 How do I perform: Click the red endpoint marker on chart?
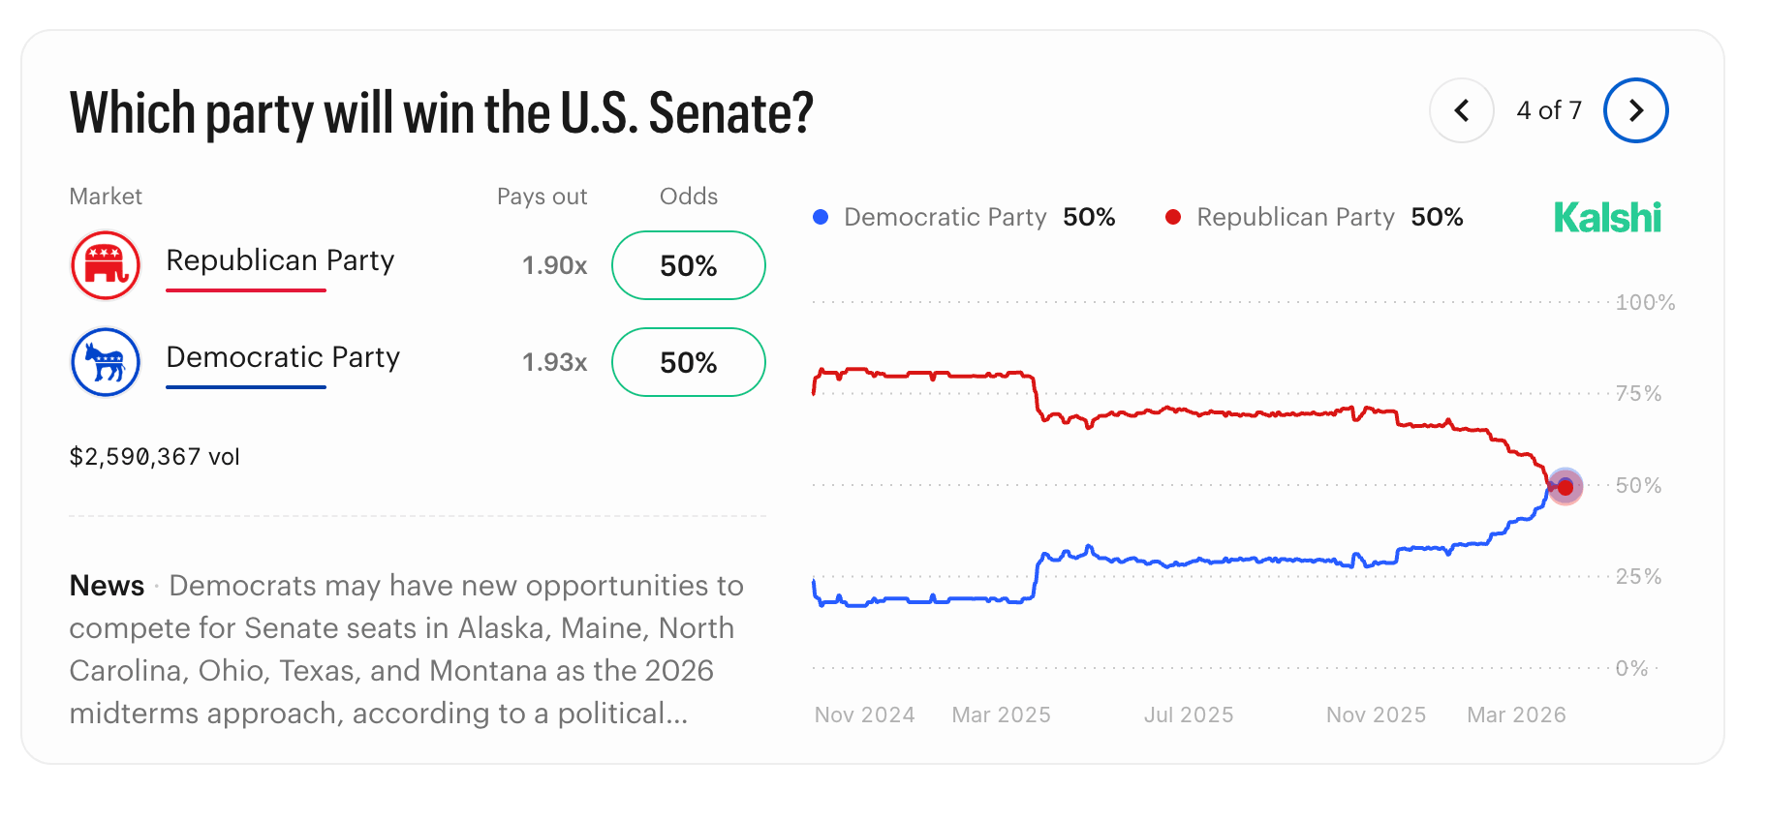1565,486
